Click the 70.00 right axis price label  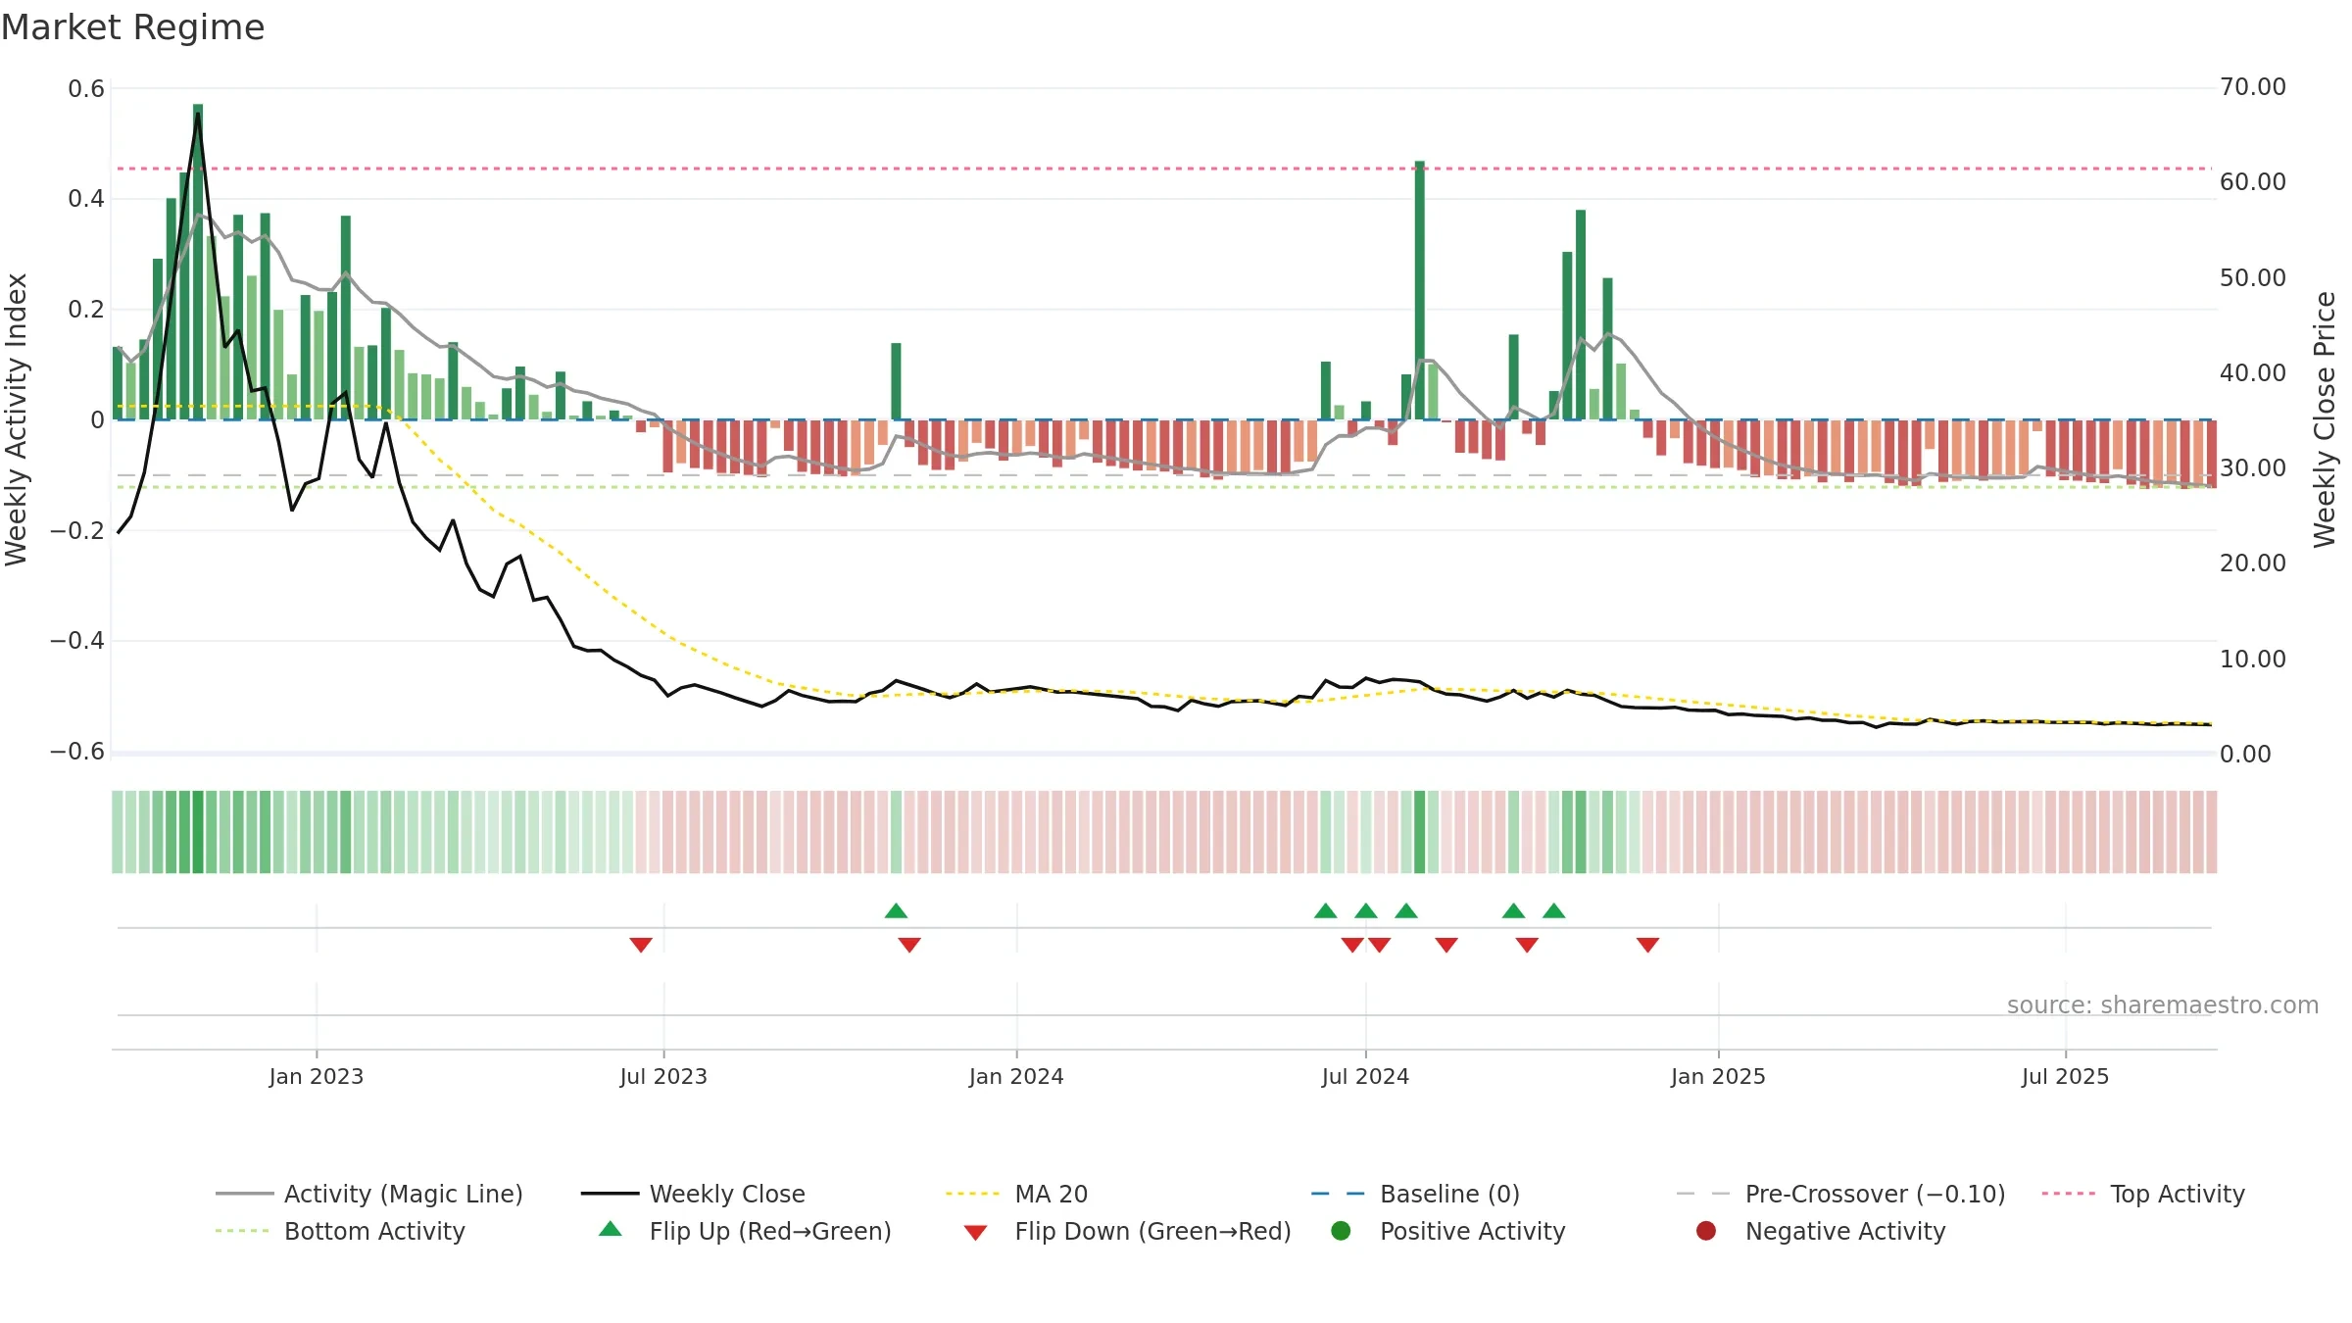(x=2253, y=87)
